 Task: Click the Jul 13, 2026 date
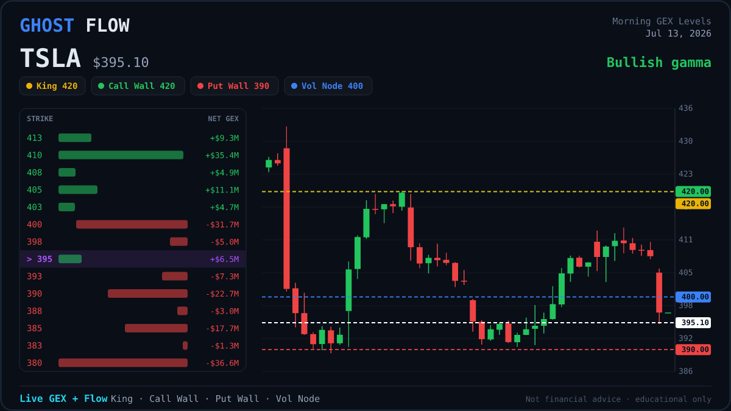678,33
